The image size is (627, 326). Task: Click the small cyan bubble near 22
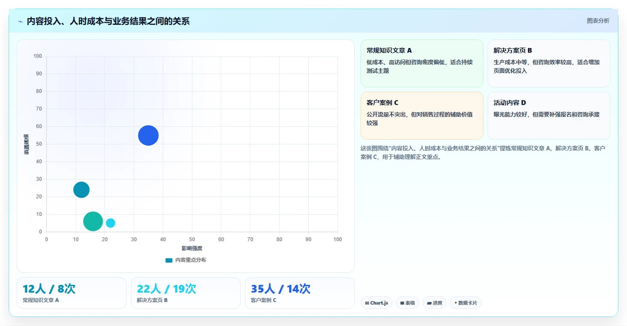[x=111, y=223]
